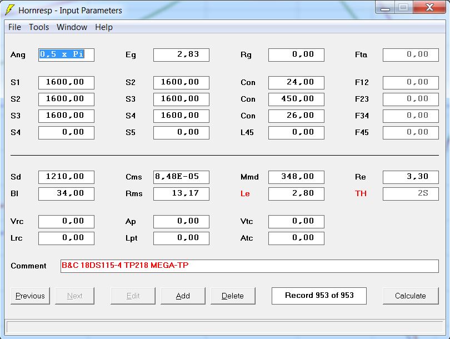Image resolution: width=450 pixels, height=339 pixels.
Task: Click the Re field 3,30
Action: tap(411, 177)
